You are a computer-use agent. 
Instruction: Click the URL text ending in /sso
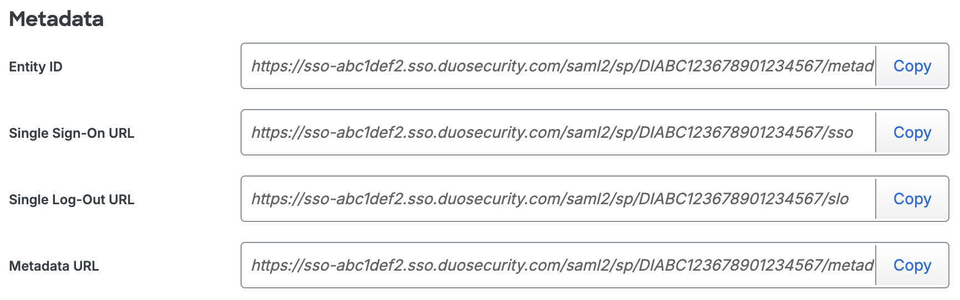click(552, 133)
